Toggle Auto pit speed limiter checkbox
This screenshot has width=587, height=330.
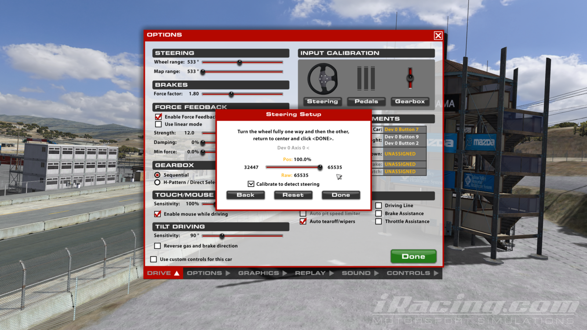coord(303,213)
